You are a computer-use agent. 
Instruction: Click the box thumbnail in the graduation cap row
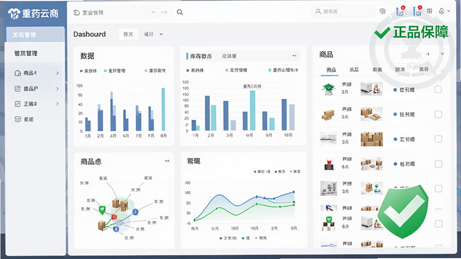click(371, 89)
